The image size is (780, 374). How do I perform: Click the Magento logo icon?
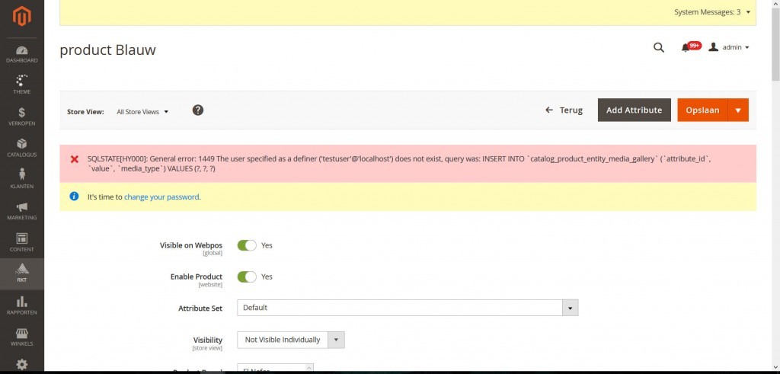tap(22, 16)
